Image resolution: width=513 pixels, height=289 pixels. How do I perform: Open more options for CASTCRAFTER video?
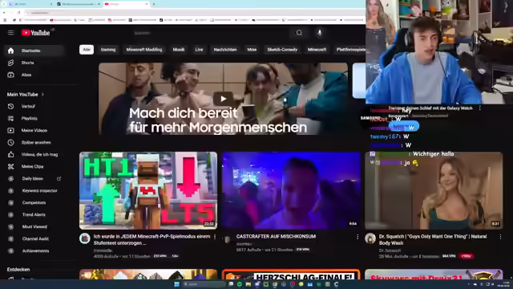click(357, 237)
